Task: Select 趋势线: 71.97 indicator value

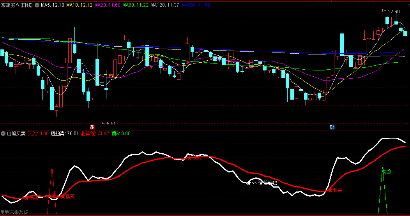Action: [95, 133]
